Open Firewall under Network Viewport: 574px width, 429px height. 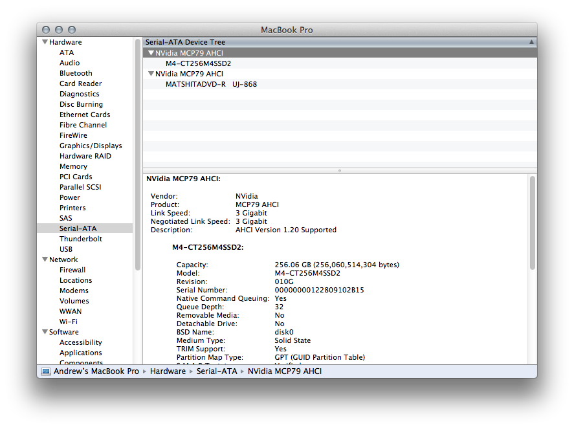point(72,270)
